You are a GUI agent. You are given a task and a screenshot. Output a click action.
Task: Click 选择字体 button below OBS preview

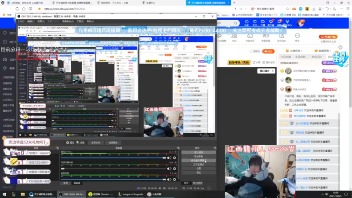point(95,143)
